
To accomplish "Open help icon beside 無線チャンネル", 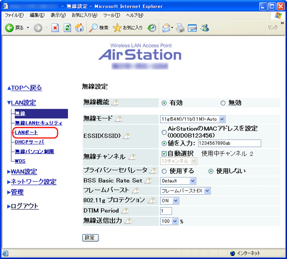I will click(132, 157).
